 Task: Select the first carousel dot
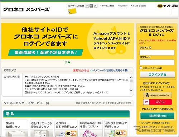coord(66,62)
